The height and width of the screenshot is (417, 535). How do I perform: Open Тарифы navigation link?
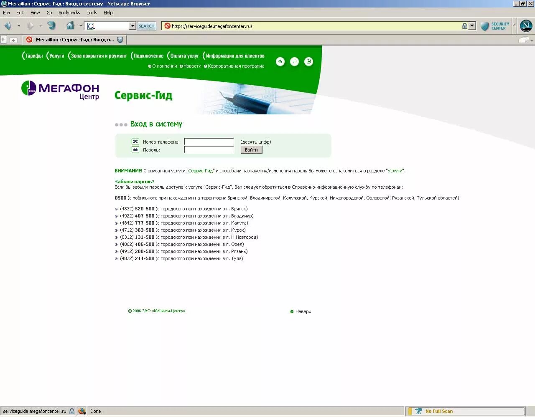34,56
